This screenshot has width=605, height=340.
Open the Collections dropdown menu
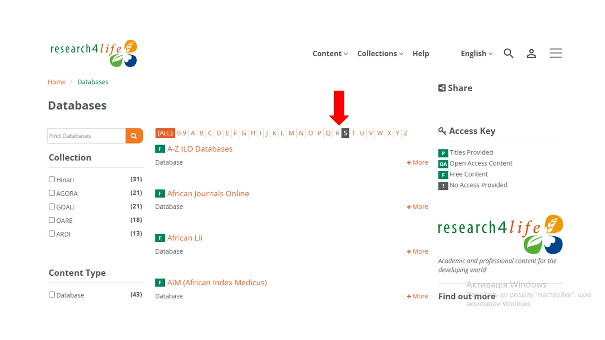pos(380,53)
